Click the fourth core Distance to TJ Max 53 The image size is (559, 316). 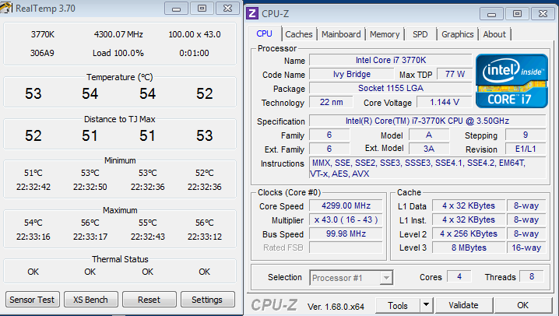tap(205, 135)
